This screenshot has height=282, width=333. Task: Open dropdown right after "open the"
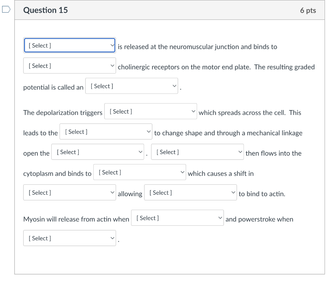98,152
